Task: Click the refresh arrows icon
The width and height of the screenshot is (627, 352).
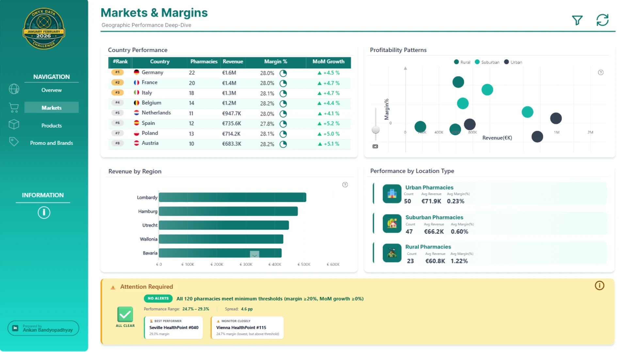Action: (x=603, y=20)
